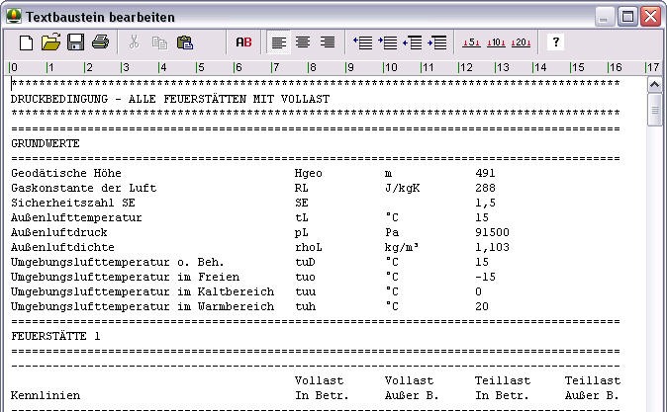The height and width of the screenshot is (412, 667).
Task: Click the vertical scrollbar thumb
Action: click(655, 110)
